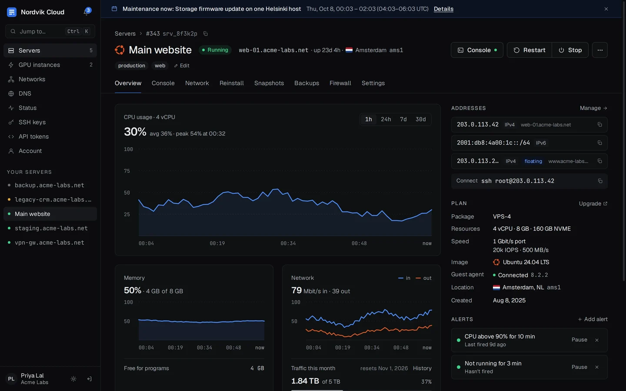
Task: Select backup.acme-labs.net server
Action: click(x=50, y=185)
